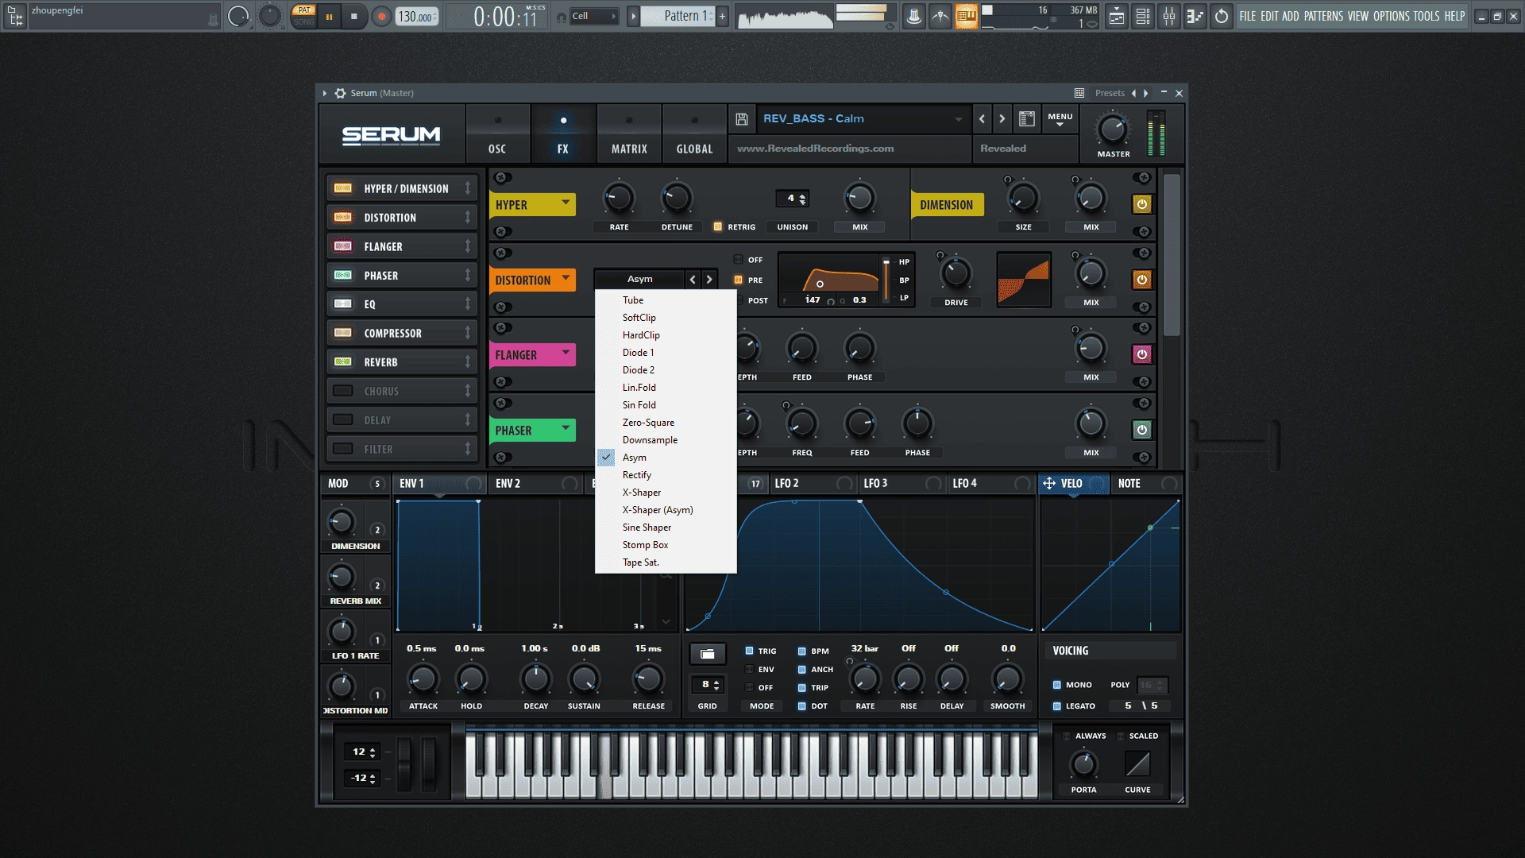Viewport: 1525px width, 858px height.
Task: Toggle the Distortion module power button
Action: pyautogui.click(x=1141, y=280)
